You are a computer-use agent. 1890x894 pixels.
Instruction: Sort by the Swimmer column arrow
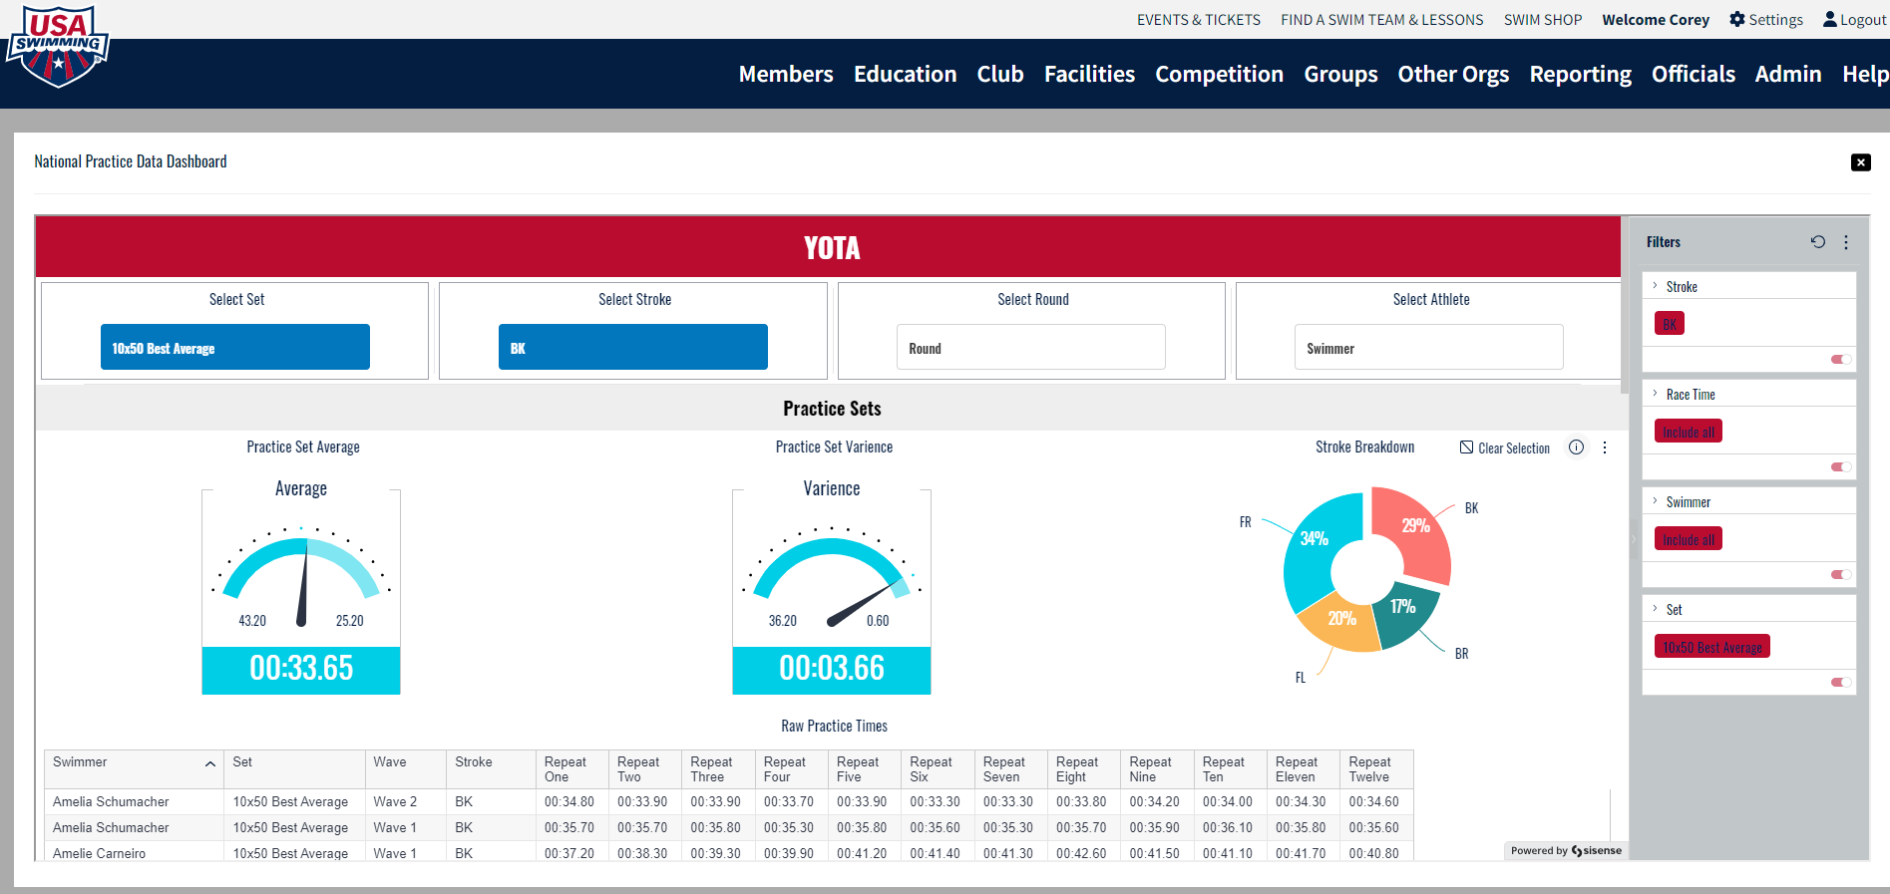click(210, 763)
